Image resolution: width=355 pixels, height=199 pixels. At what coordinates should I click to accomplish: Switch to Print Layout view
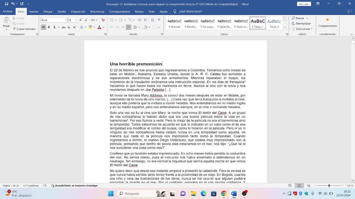point(299,185)
